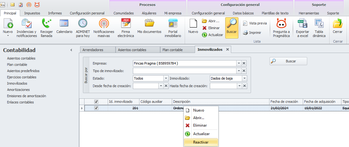Click Recoger llamada phone icon
This screenshot has width=349, height=147.
[x=46, y=23]
